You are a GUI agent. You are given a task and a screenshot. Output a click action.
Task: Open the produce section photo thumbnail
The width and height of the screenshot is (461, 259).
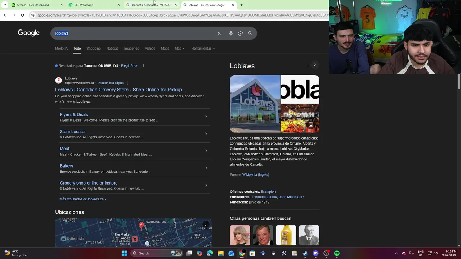pyautogui.click(x=300, y=118)
